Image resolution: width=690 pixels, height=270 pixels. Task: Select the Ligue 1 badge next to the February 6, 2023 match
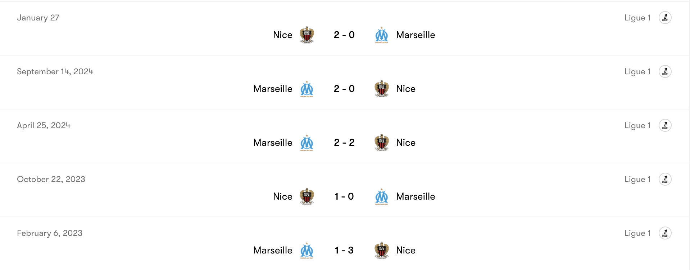coord(665,233)
